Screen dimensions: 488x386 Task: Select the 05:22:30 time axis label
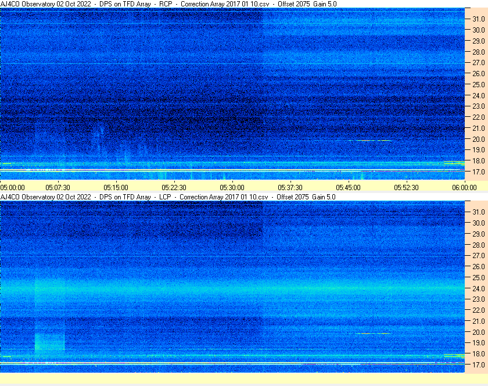pyautogui.click(x=174, y=188)
